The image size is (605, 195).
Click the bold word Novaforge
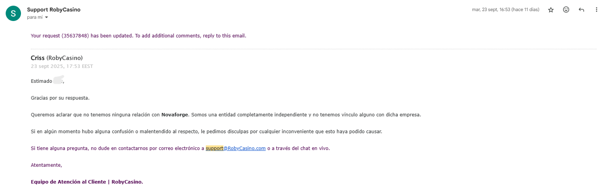tap(175, 115)
